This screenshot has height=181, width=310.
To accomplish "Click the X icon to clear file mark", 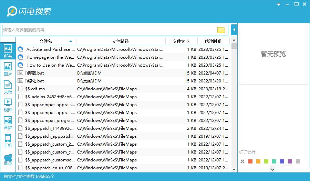I will (242, 161).
